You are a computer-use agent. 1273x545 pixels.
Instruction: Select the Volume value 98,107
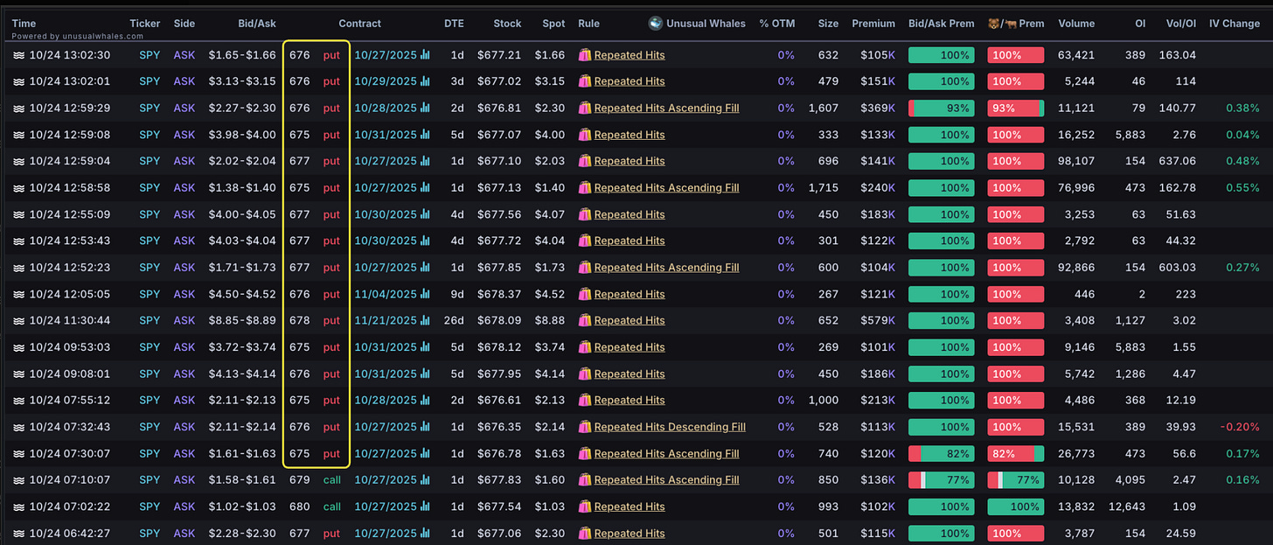pos(1076,161)
